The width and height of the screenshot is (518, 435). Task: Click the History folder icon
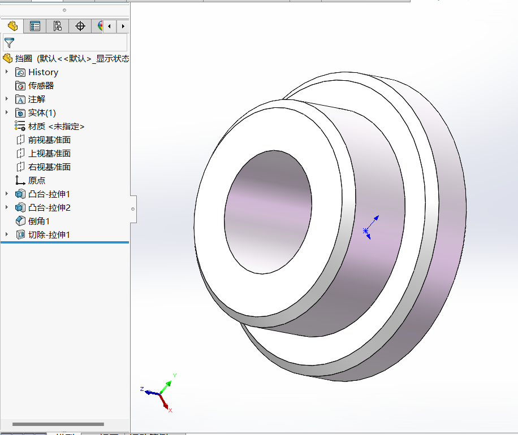point(20,72)
